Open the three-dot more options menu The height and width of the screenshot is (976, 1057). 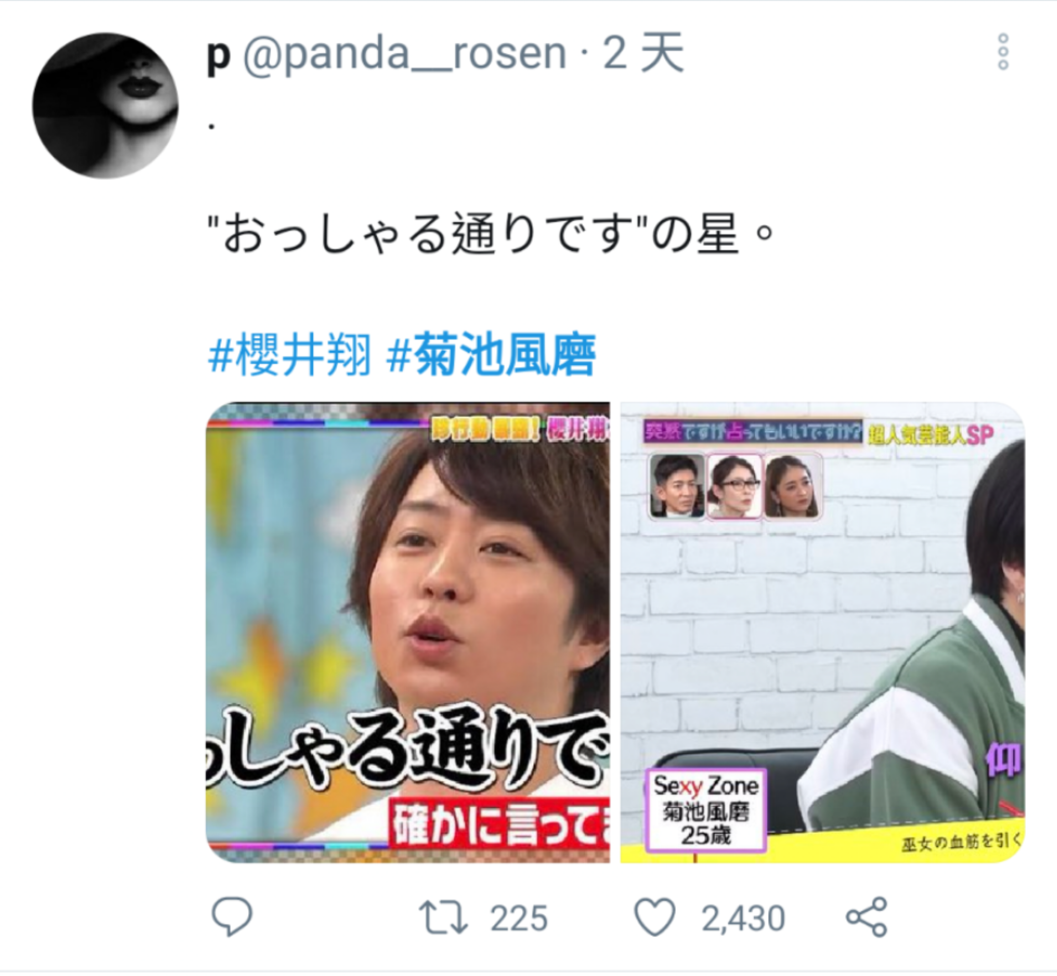tap(1003, 52)
